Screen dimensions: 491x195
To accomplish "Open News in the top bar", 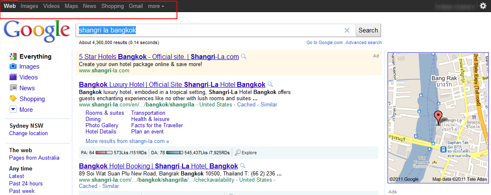I will [x=90, y=6].
